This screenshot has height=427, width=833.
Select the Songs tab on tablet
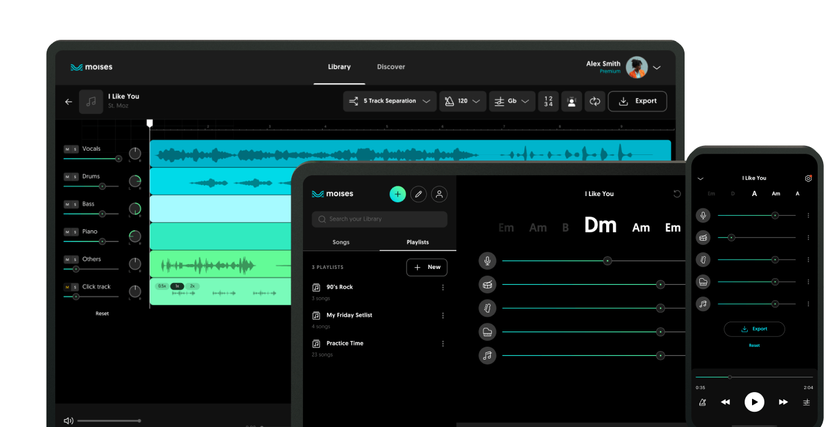point(341,242)
